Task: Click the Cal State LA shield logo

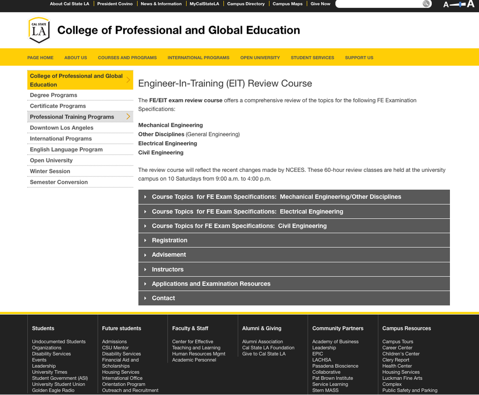Action: 38,30
